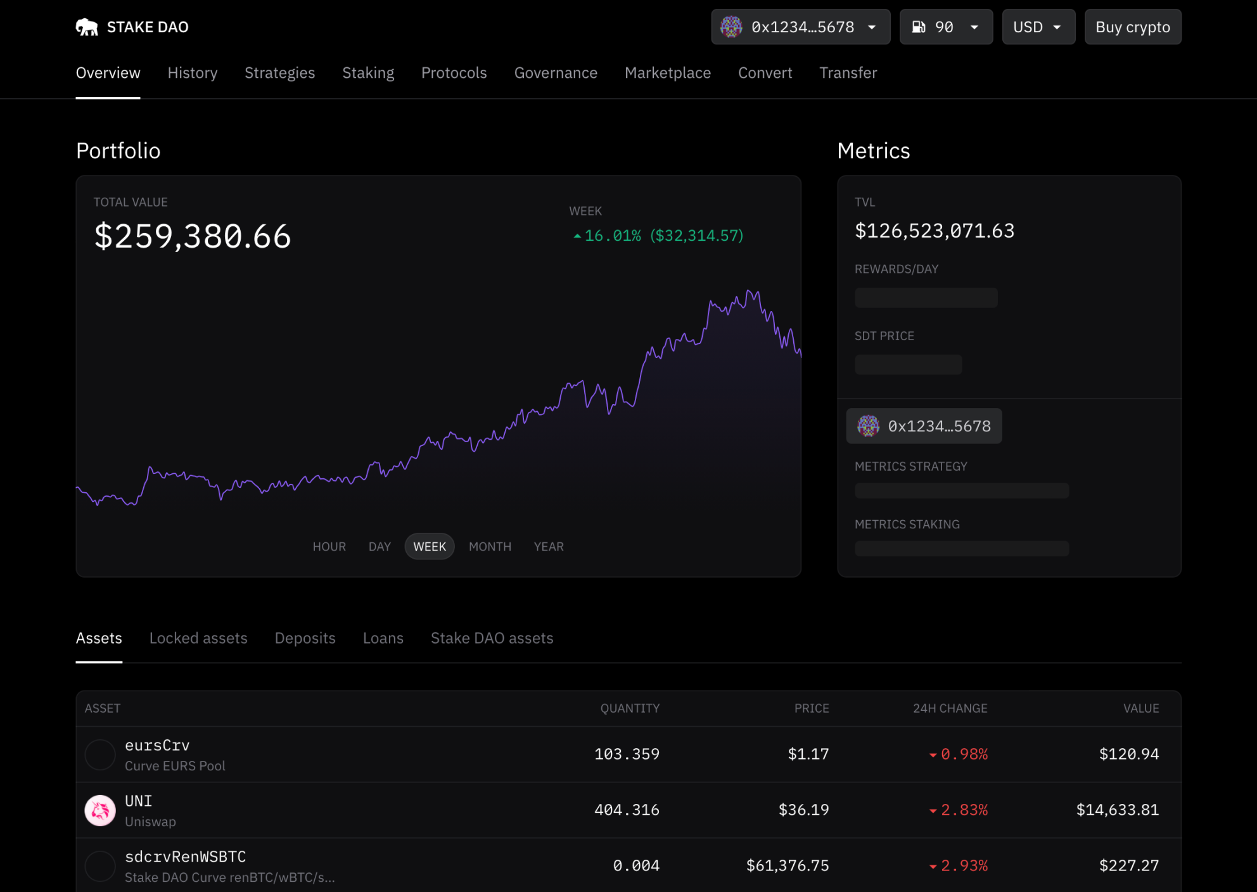
Task: Click the total value $259,380.66
Action: (x=193, y=236)
